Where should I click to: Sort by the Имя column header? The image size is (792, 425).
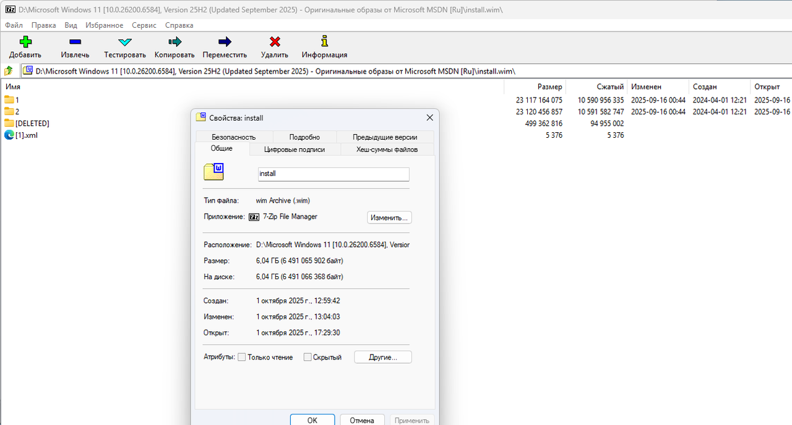pyautogui.click(x=252, y=87)
